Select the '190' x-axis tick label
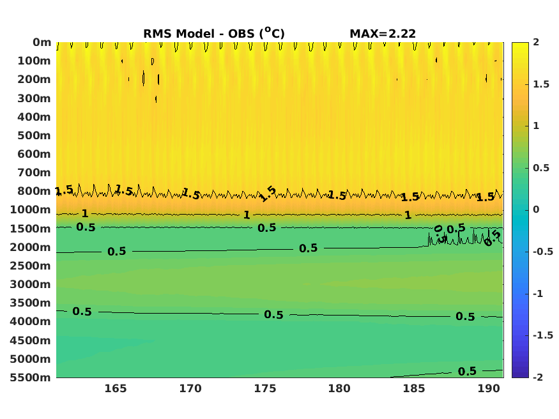Screen dimensions: 559x419 point(489,388)
